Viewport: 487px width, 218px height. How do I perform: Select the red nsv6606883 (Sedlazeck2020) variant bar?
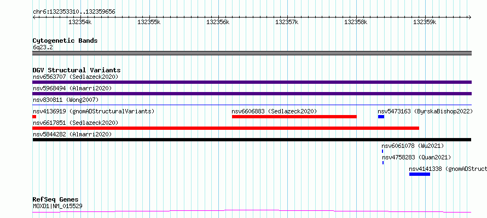[294, 117]
